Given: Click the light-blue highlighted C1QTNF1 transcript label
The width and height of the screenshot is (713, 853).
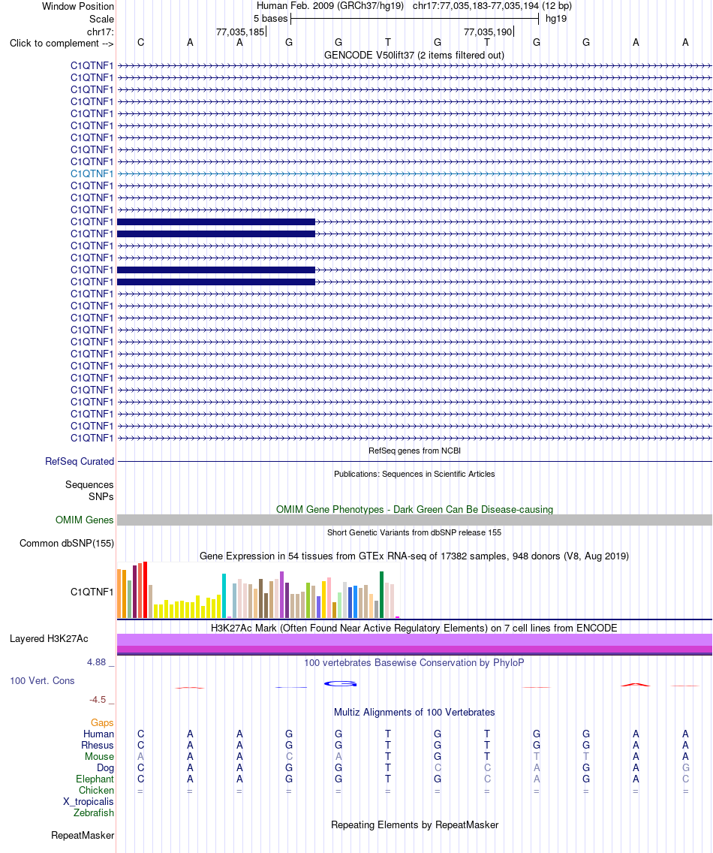Looking at the screenshot, I should [x=92, y=173].
